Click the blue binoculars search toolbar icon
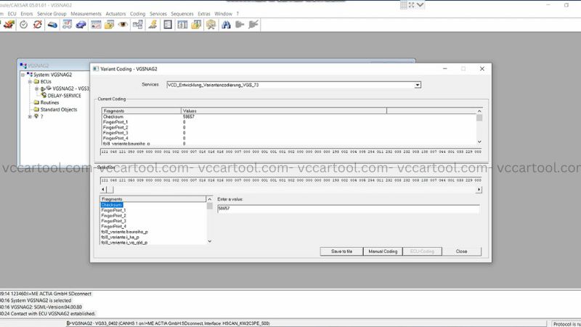 pyautogui.click(x=226, y=25)
